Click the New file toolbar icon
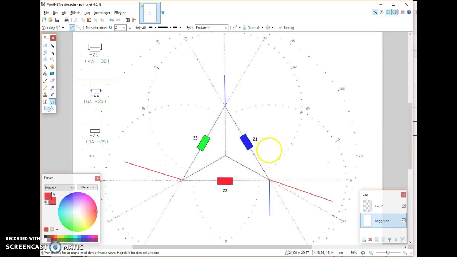 pos(44,20)
